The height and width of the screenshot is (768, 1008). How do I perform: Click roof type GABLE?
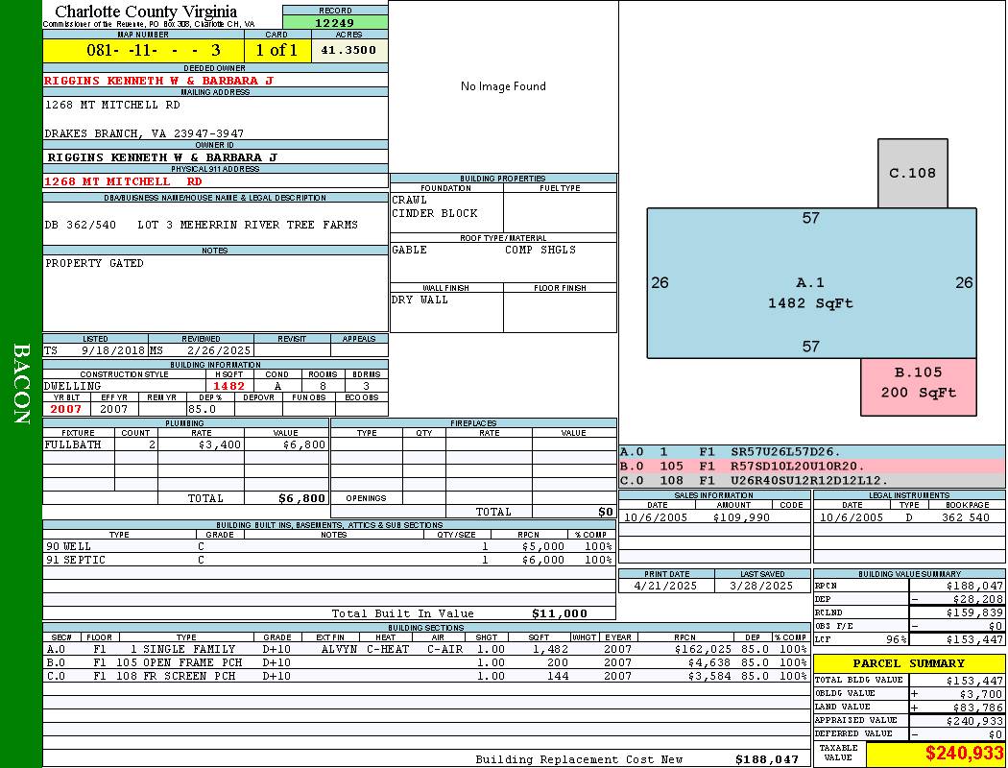tap(410, 250)
